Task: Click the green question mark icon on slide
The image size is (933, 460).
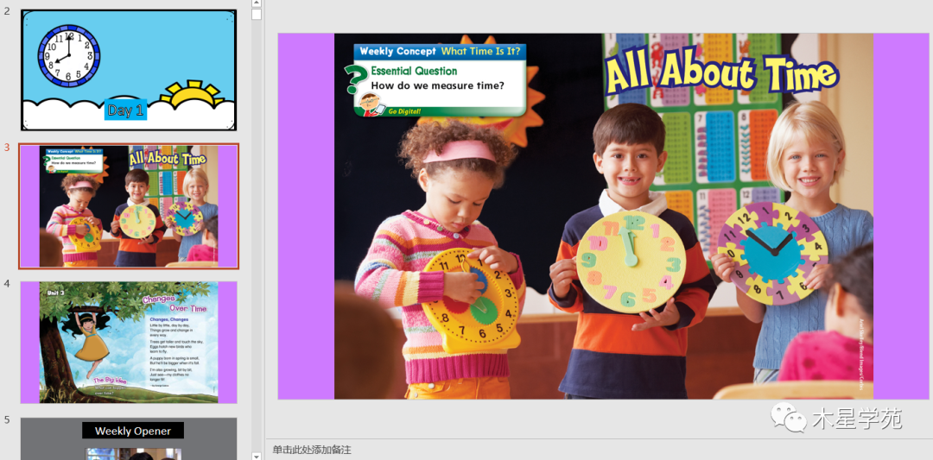Action: click(x=355, y=79)
